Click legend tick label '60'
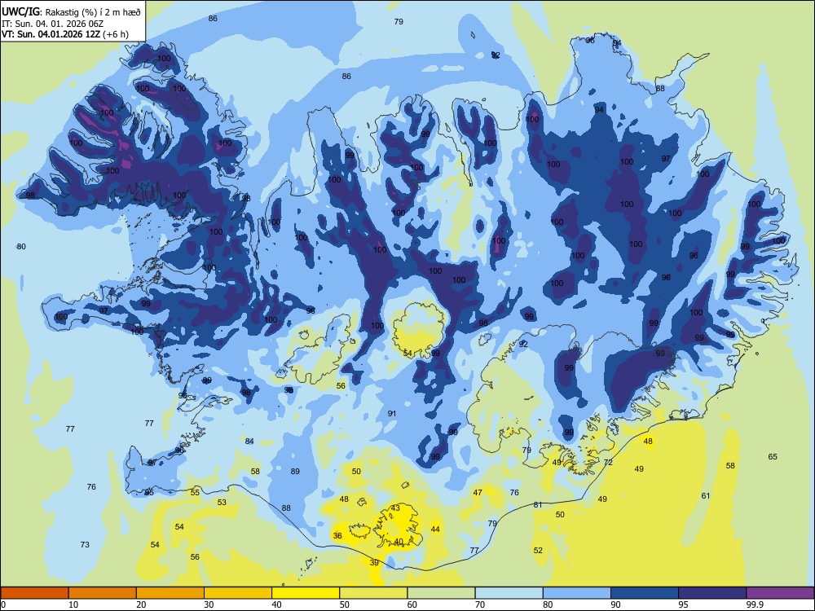Image resolution: width=815 pixels, height=611 pixels. tap(412, 604)
